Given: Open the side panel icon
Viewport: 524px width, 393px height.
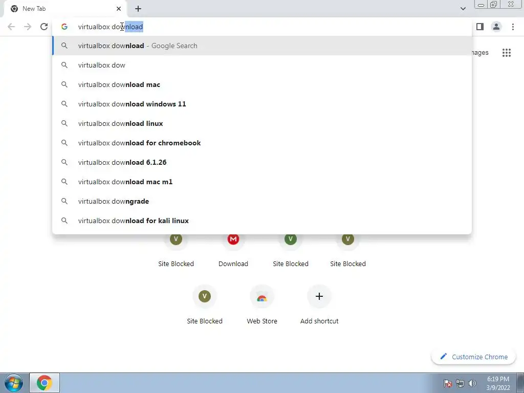Looking at the screenshot, I should [480, 27].
